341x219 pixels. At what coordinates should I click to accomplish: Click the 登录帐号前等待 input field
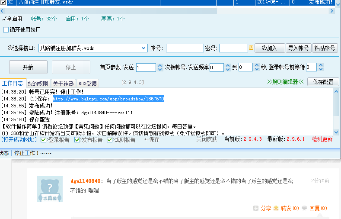(311, 67)
